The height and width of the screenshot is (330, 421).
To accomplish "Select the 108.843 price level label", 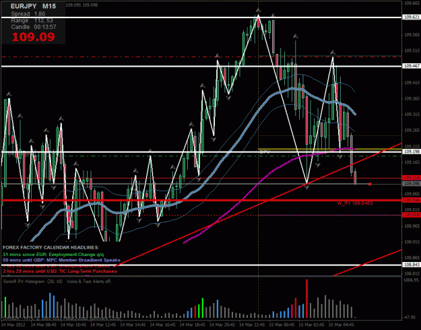I will pos(412,265).
